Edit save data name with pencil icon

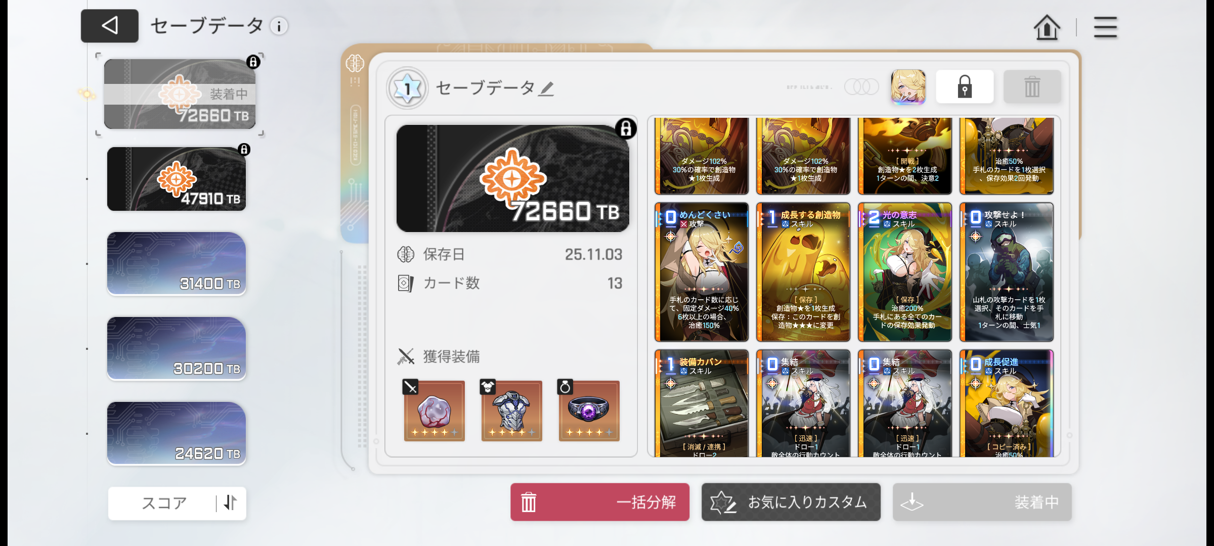[x=546, y=88]
